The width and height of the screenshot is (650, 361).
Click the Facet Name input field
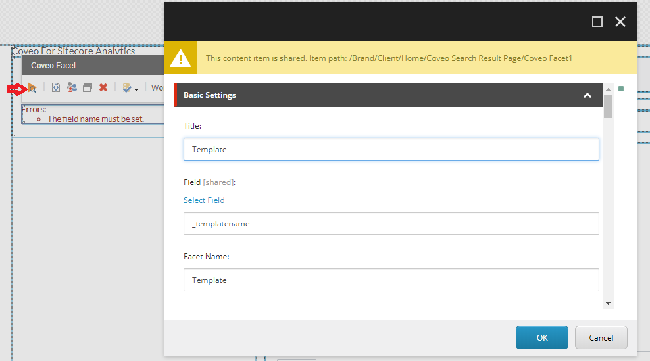(x=391, y=280)
